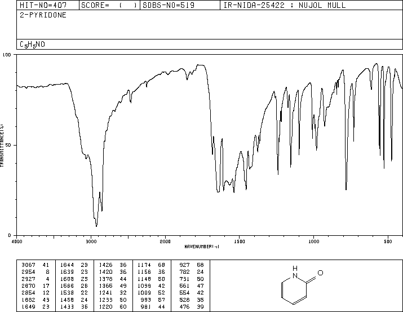Viewport: 403px width, 312px height.
Task: Select the 661 wavenumber entry in peak table
Action: pyautogui.click(x=184, y=285)
